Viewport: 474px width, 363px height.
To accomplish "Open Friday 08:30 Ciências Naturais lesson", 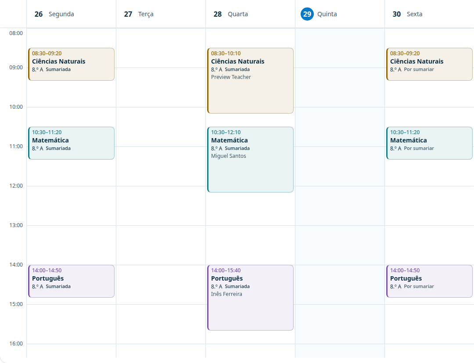I will click(429, 64).
